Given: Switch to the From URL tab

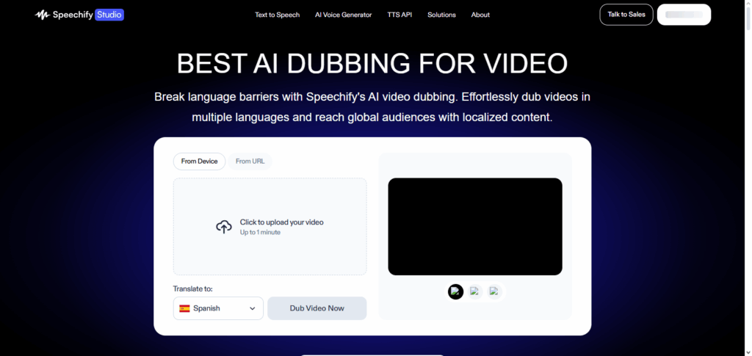Looking at the screenshot, I should [250, 161].
